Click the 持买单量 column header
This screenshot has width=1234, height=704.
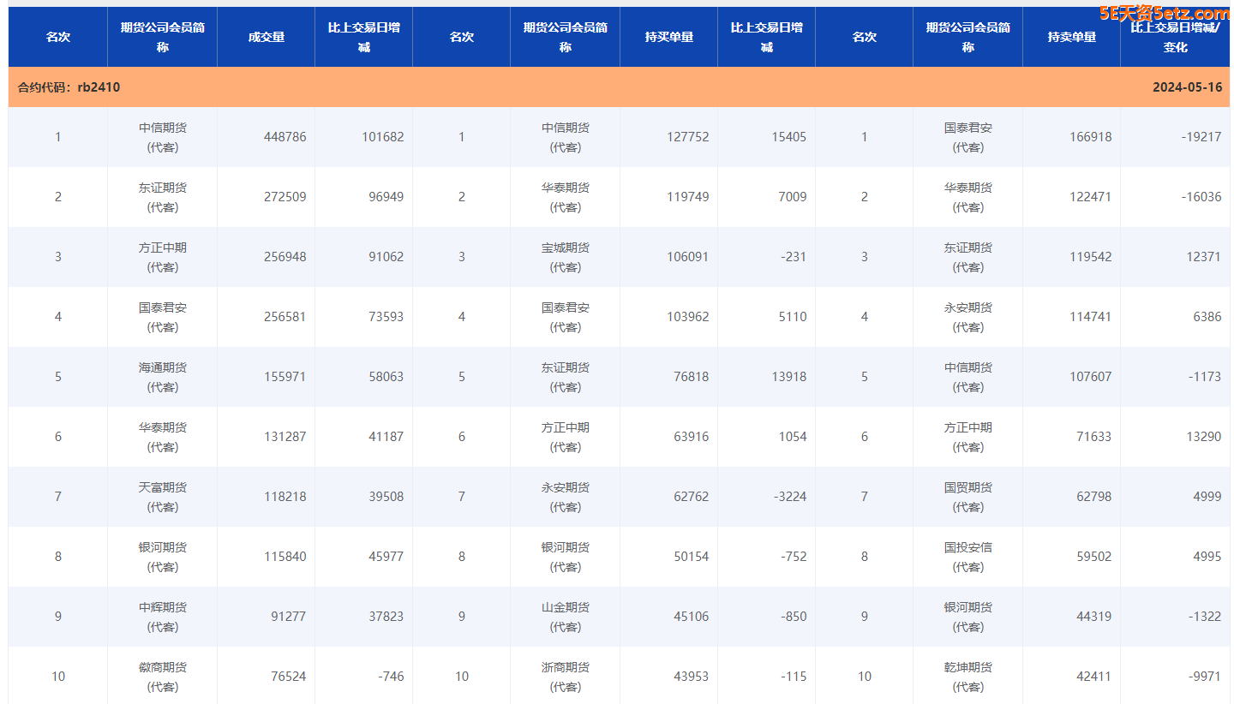[669, 37]
